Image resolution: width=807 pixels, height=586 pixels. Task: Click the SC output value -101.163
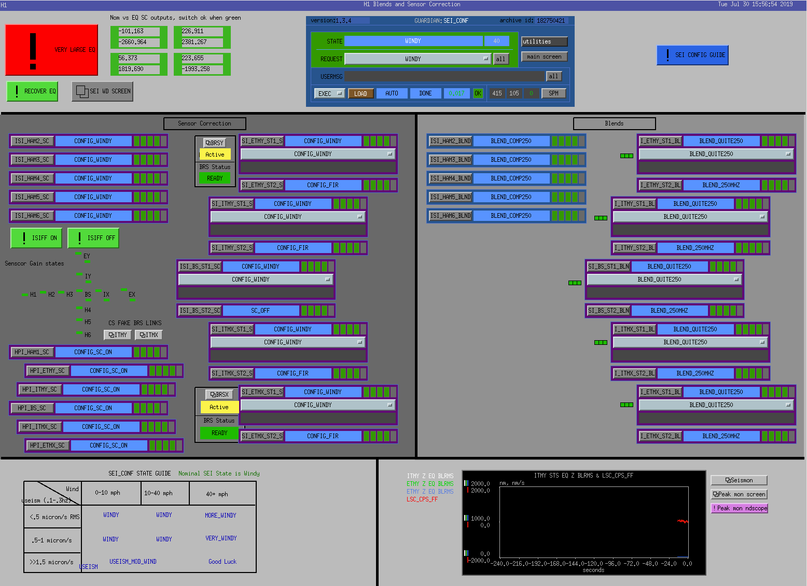pyautogui.click(x=139, y=32)
